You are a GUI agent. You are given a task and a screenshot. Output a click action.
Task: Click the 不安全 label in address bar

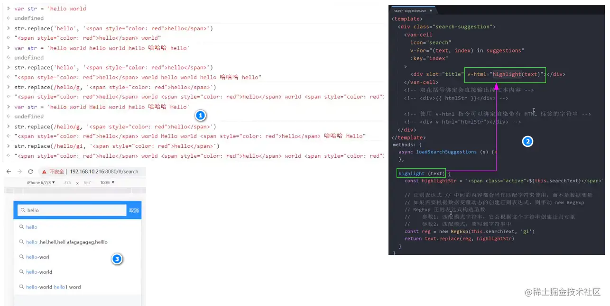point(56,171)
